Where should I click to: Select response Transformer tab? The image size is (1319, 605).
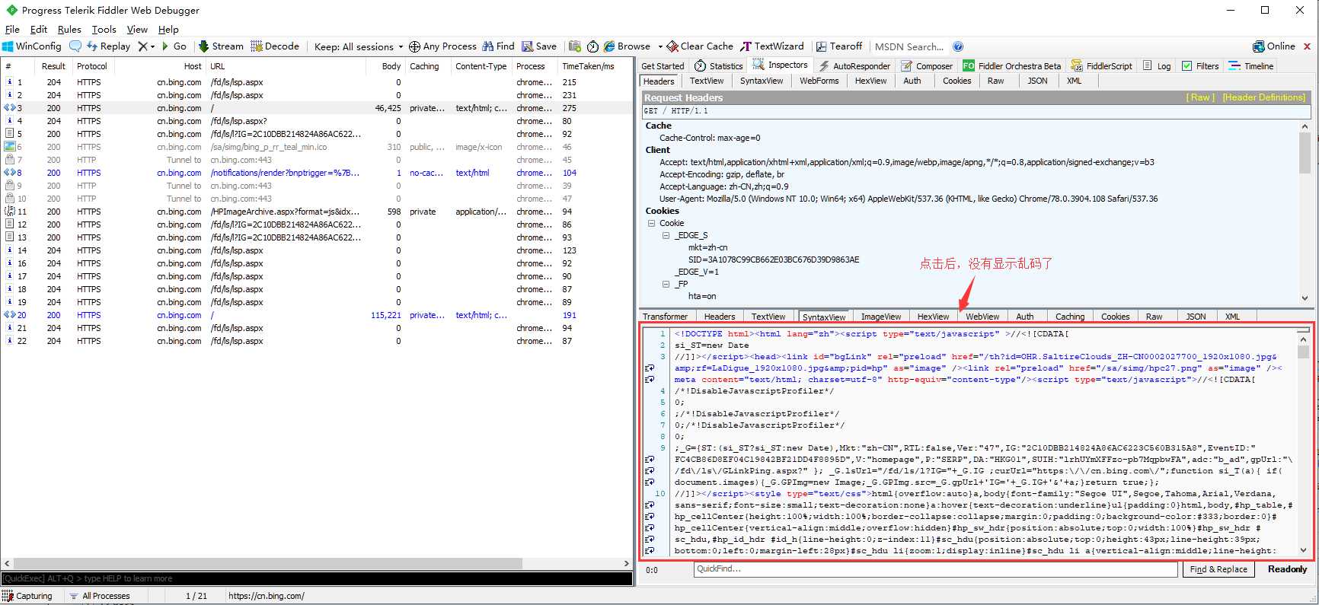[x=665, y=317]
